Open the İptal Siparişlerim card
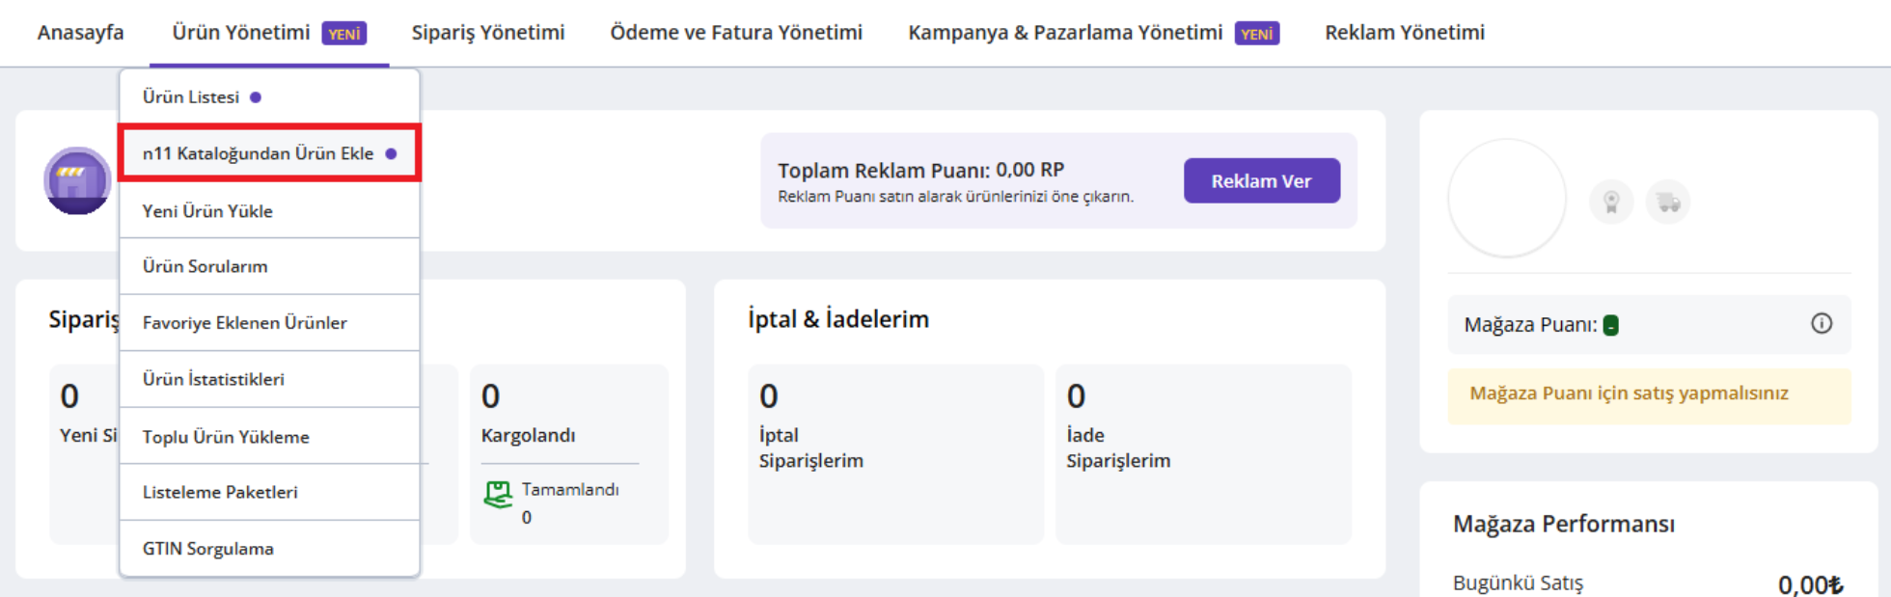The image size is (1891, 597). [894, 453]
